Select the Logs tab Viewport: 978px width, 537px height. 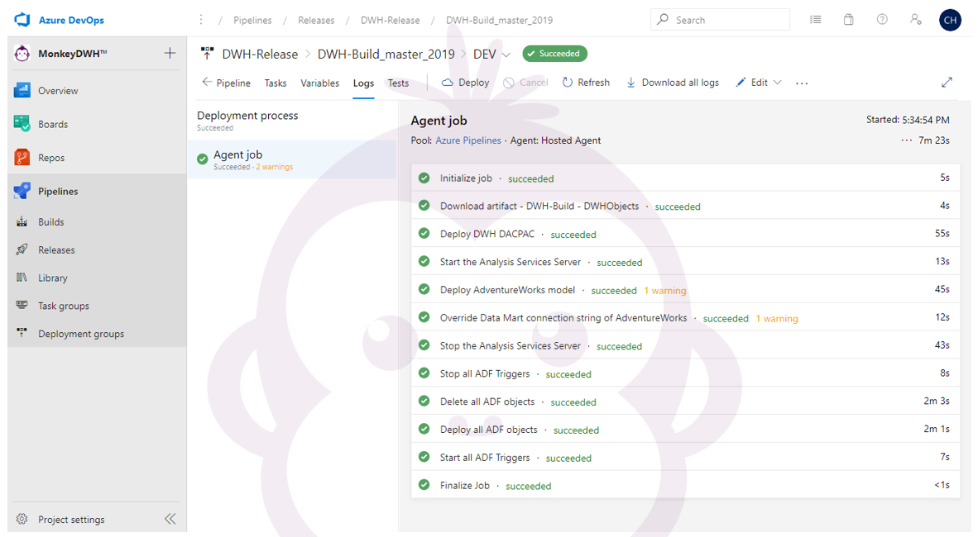tap(363, 83)
